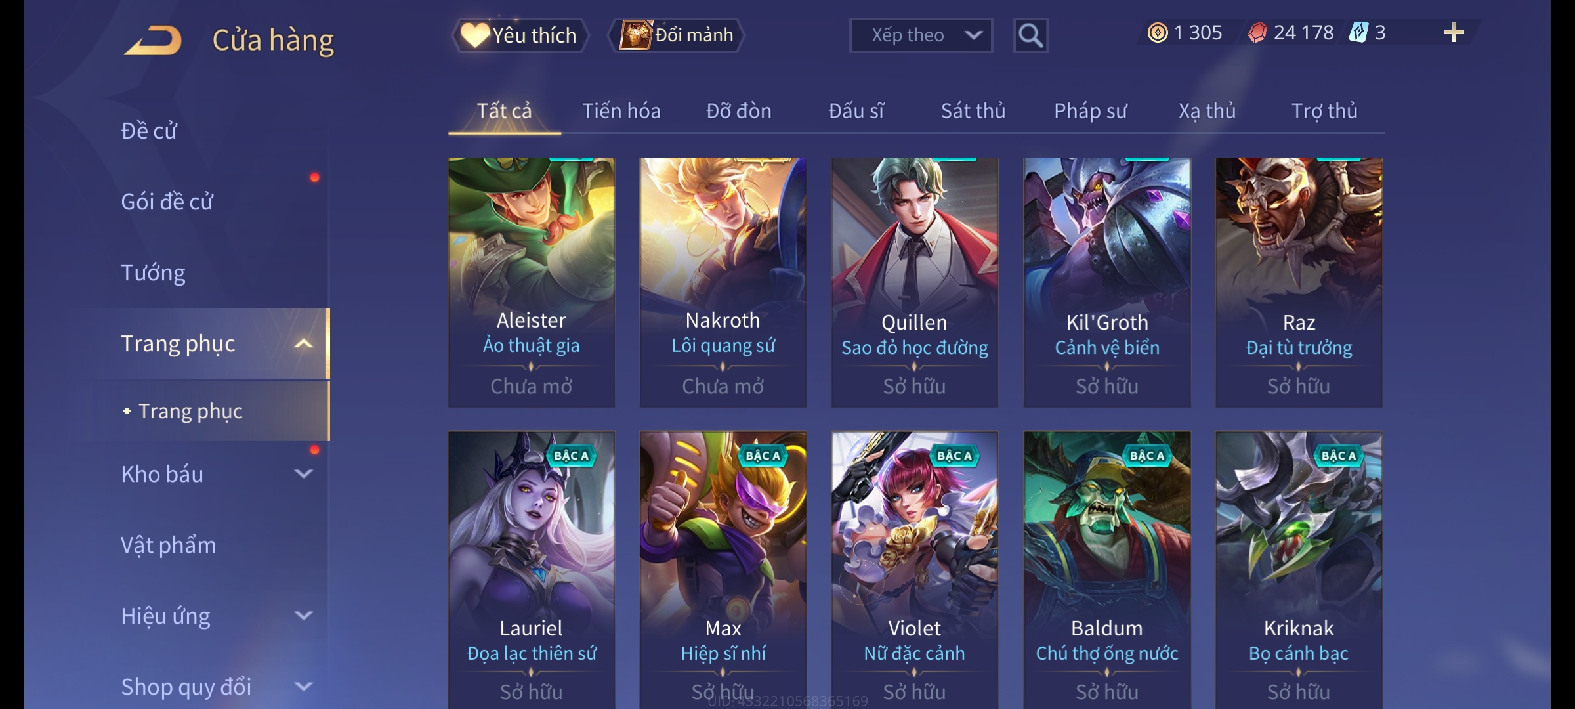This screenshot has height=709, width=1575.
Task: Switch to the Tiến hóa tab
Action: pos(621,111)
